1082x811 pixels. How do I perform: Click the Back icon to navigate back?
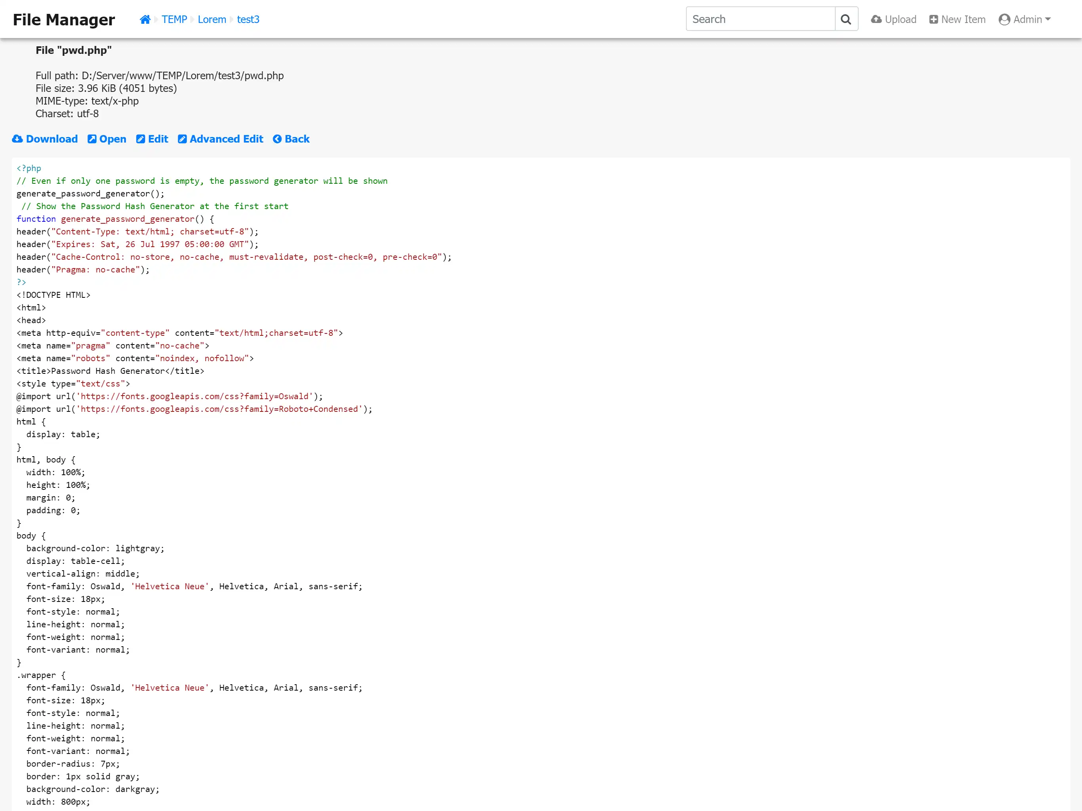pyautogui.click(x=277, y=139)
